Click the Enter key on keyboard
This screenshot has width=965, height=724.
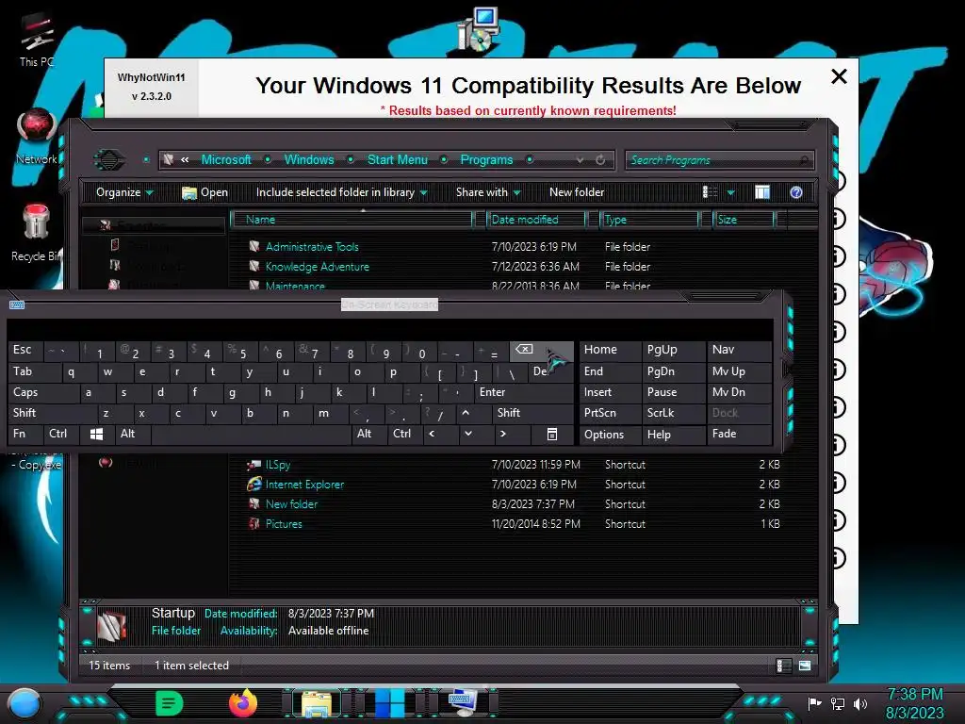523,392
